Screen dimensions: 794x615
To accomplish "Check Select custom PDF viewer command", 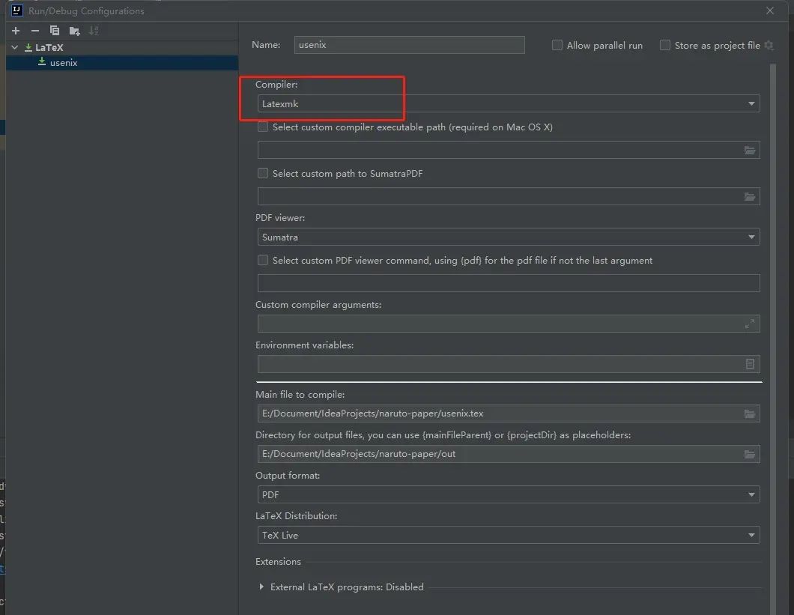I will [x=263, y=260].
